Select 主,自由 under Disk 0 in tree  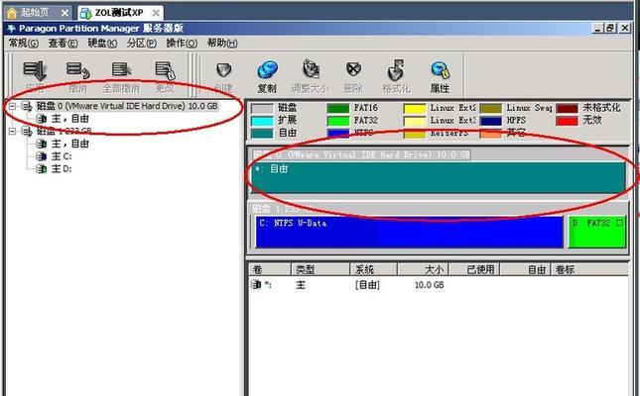pyautogui.click(x=70, y=119)
